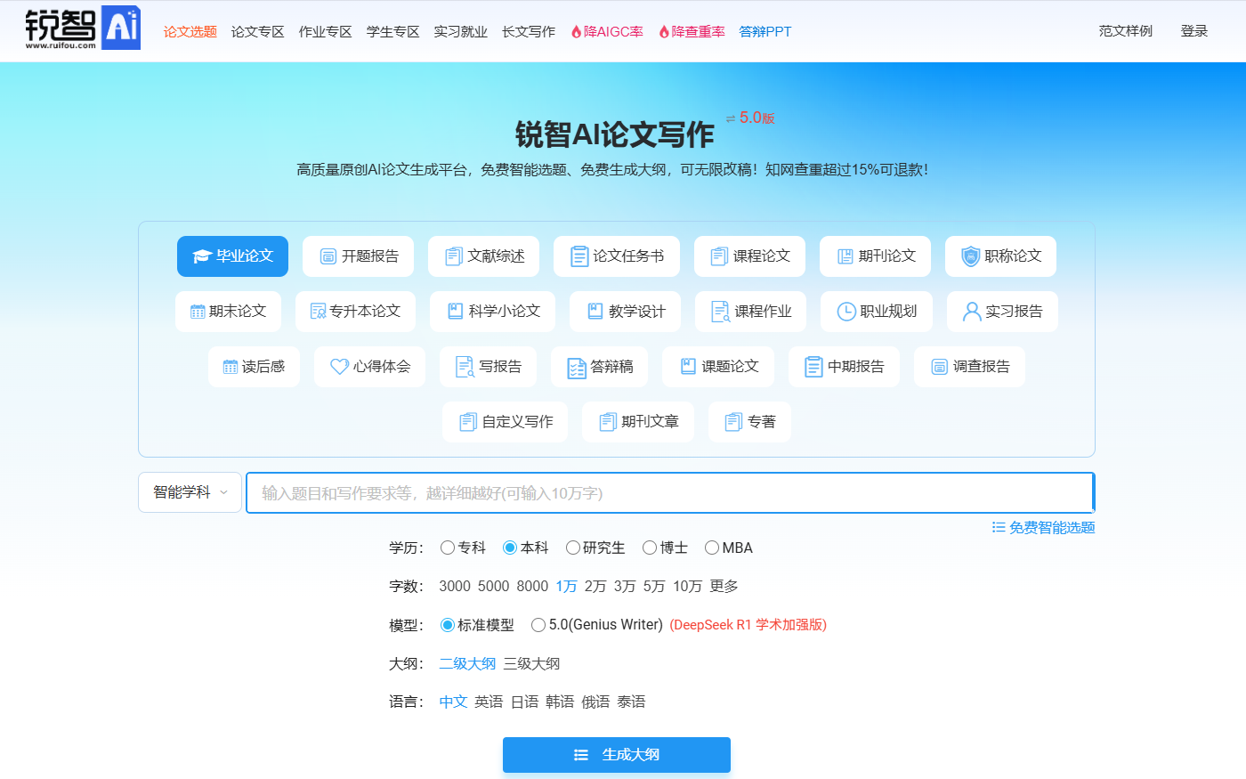Screen dimensions: 1246x779
Task: Select the 博士 education radio button
Action: pos(650,548)
